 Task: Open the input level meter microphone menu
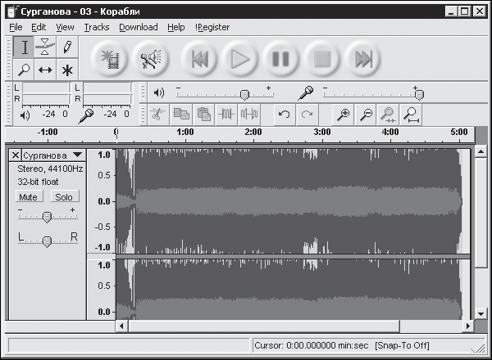[x=86, y=116]
